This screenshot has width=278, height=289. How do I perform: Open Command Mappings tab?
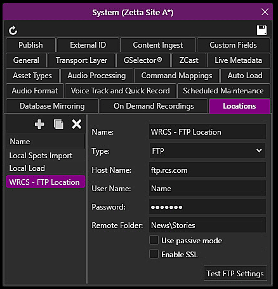[x=176, y=76]
